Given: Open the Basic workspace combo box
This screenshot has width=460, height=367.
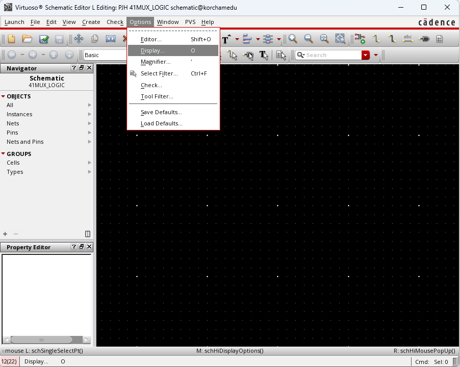Looking at the screenshot, I should [x=106, y=55].
